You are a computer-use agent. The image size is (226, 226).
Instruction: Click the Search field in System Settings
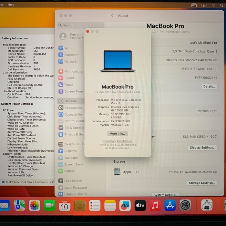point(80,25)
